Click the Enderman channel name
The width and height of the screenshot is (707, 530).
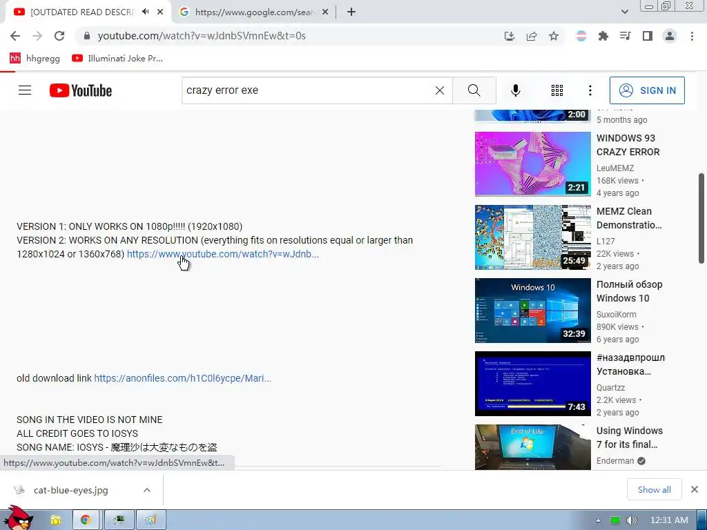pyautogui.click(x=615, y=461)
